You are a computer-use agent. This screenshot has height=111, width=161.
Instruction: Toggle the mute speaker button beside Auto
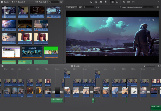pyautogui.click(x=80, y=7)
